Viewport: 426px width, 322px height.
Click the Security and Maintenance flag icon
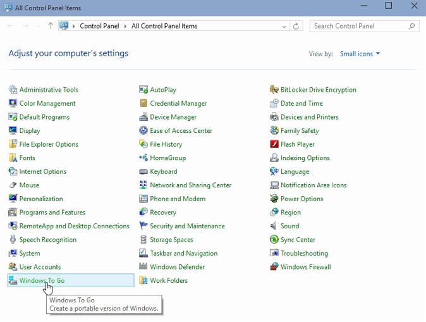[x=143, y=226]
